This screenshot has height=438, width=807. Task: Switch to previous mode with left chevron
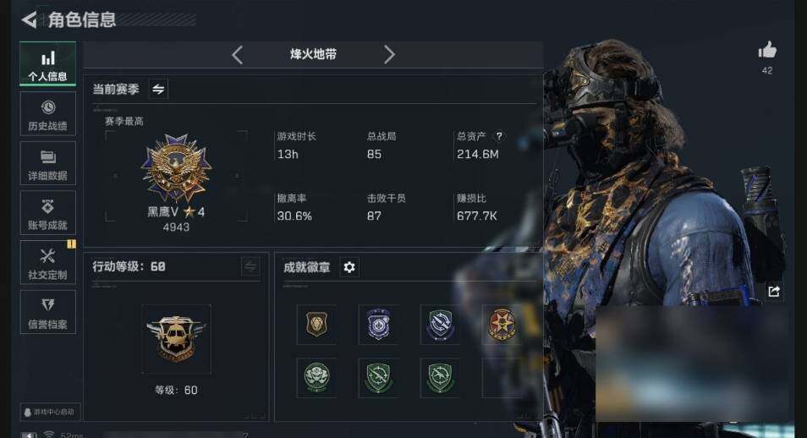click(237, 55)
